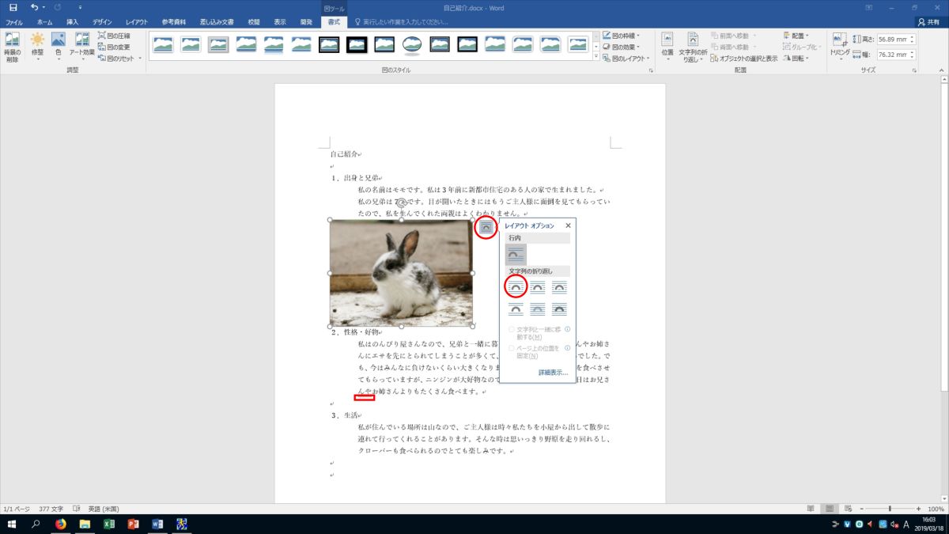The width and height of the screenshot is (949, 534).
Task: Open 背景の削除 (Remove Background) tool
Action: 12,47
